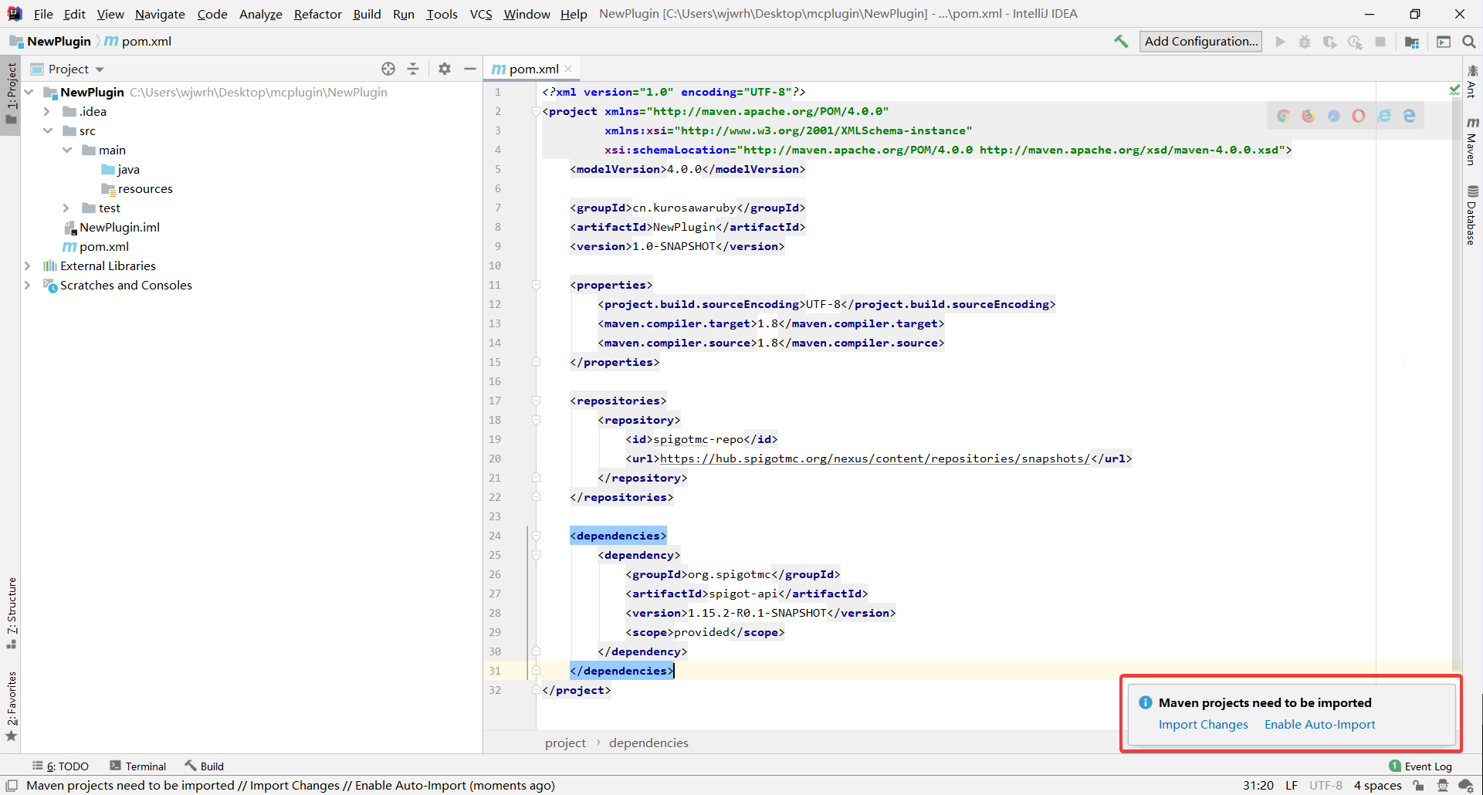Open the VCS menu
This screenshot has width=1483, height=795.
(x=481, y=14)
